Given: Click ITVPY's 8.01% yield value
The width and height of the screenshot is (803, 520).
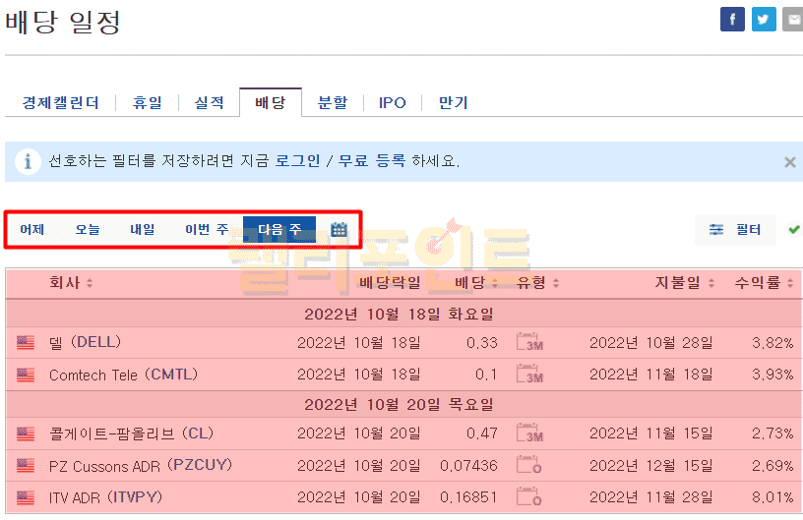Looking at the screenshot, I should (x=772, y=497).
